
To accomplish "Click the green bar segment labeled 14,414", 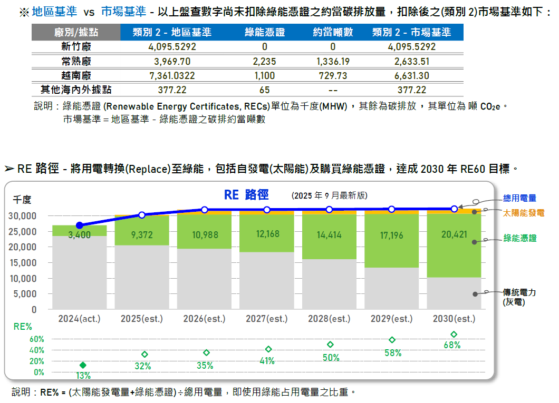I will coord(329,236).
